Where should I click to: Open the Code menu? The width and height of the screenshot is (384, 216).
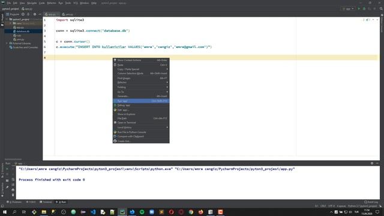tap(42, 3)
